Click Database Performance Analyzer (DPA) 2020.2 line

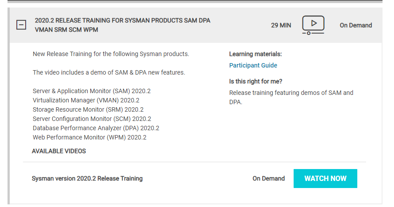(96, 128)
